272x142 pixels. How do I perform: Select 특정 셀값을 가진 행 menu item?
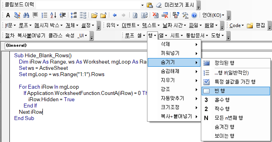[236, 82]
